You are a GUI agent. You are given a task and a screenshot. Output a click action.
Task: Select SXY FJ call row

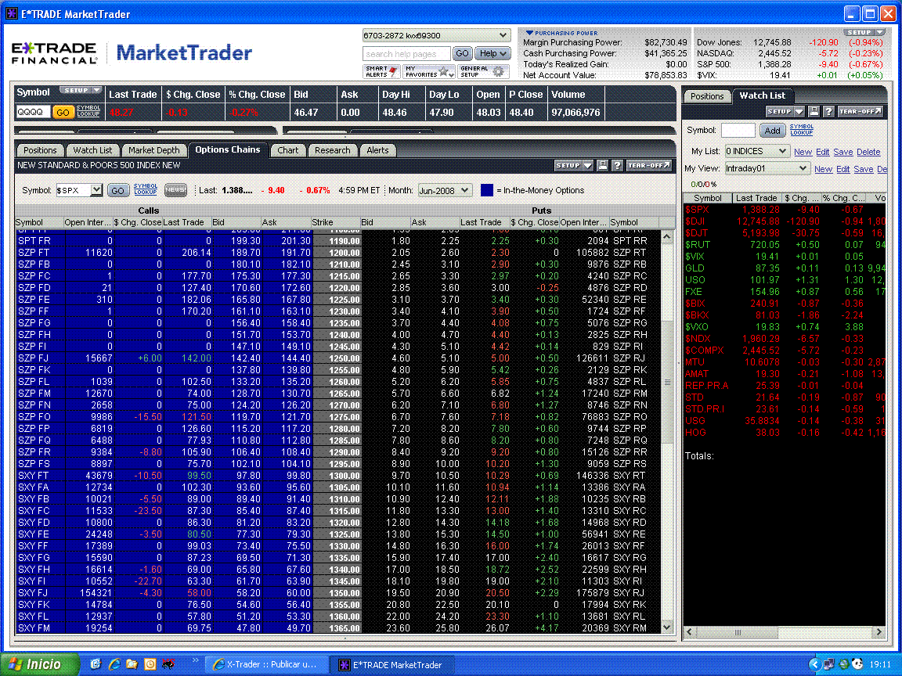coord(164,592)
